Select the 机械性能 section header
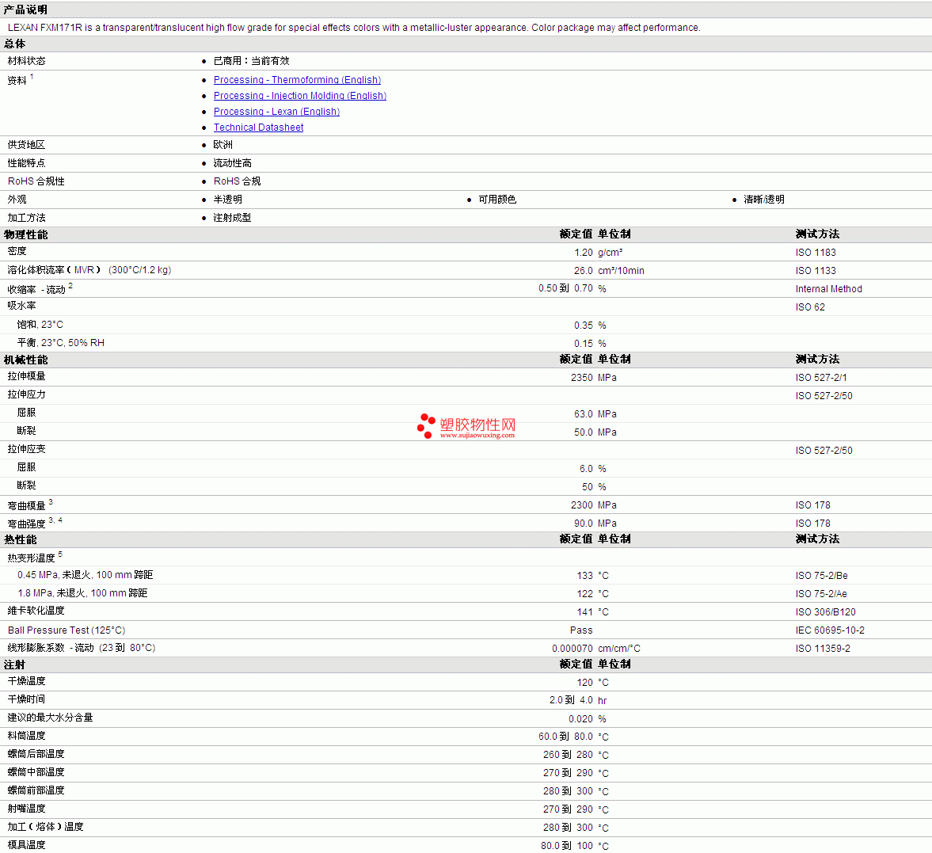Image resolution: width=932 pixels, height=853 pixels. coord(25,360)
